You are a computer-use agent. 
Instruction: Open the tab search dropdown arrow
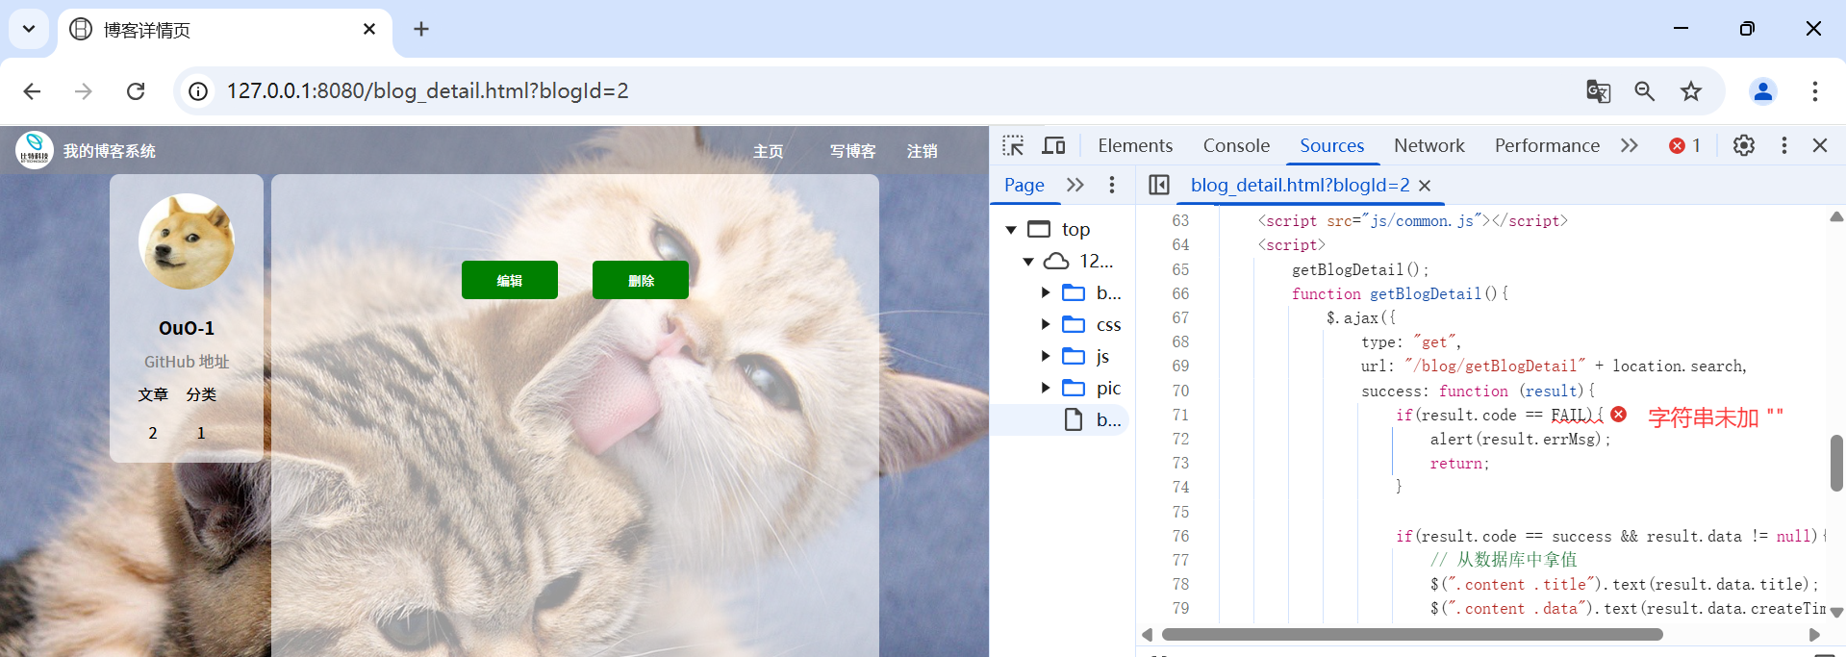[x=29, y=29]
